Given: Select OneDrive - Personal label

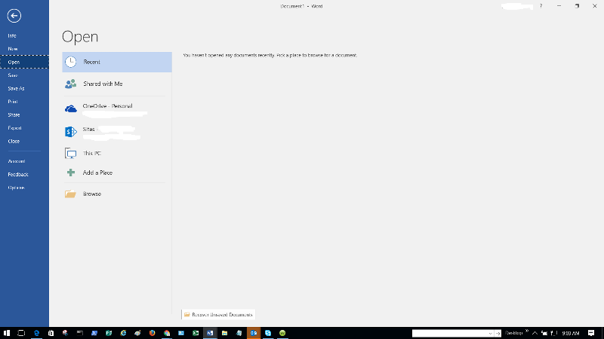Looking at the screenshot, I should [107, 106].
